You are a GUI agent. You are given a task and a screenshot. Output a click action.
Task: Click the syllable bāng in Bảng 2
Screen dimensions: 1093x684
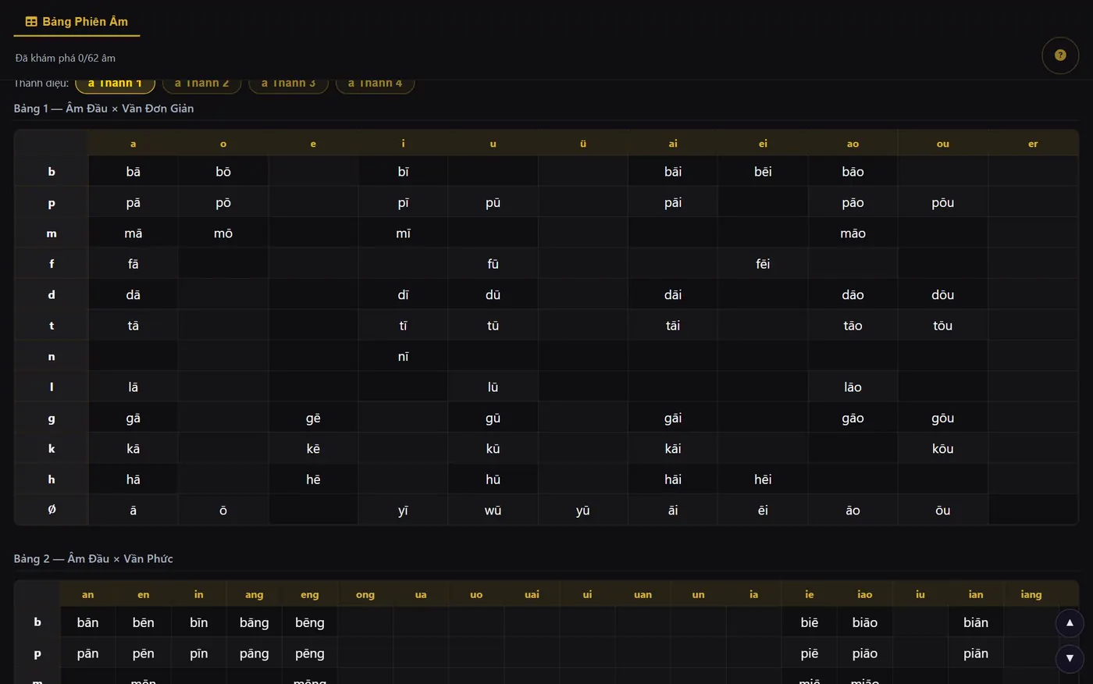click(x=255, y=622)
